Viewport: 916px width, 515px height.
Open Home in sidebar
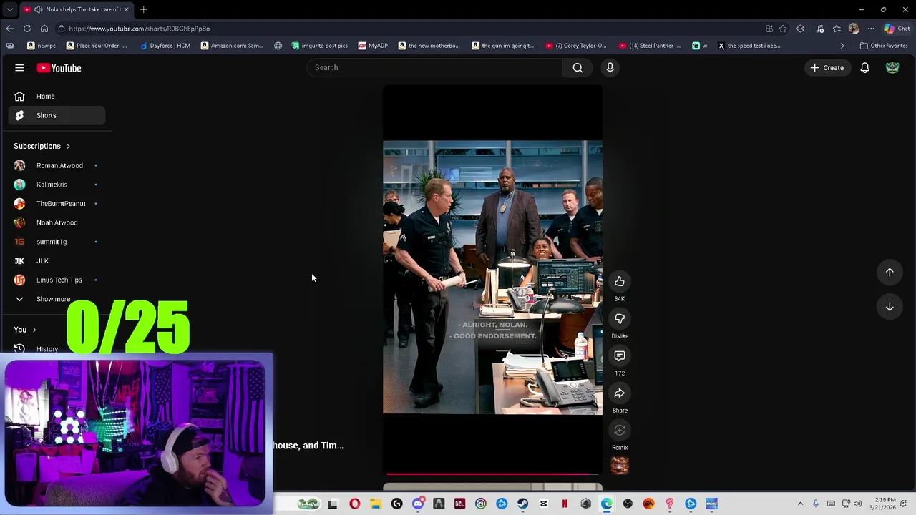pyautogui.click(x=57, y=96)
